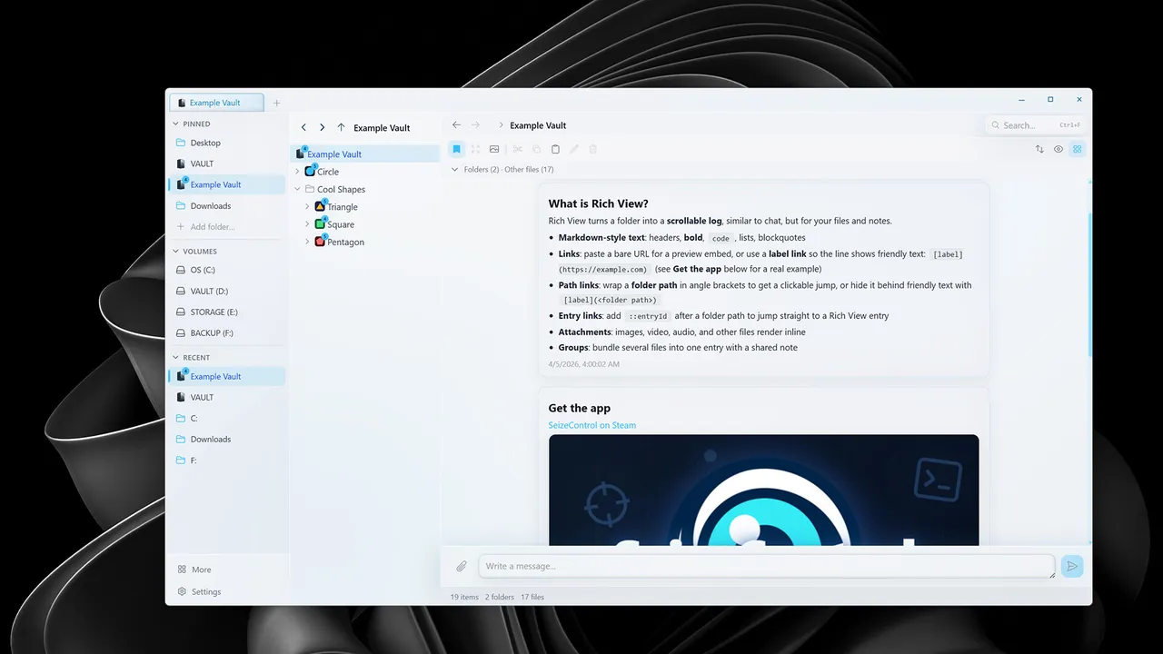Screen dimensions: 1163x654
Task: Click the trash delete icon
Action: [x=593, y=149]
